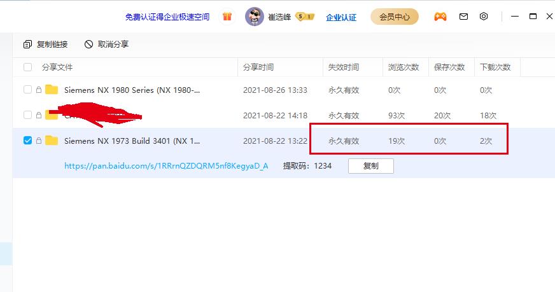
Task: Select the Siemens NX 1980 Series file name
Action: (132, 90)
